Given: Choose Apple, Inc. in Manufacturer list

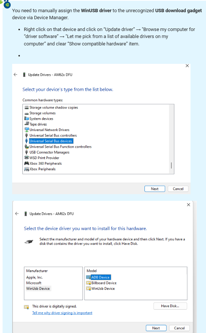Looking at the screenshot, I should (35, 277).
